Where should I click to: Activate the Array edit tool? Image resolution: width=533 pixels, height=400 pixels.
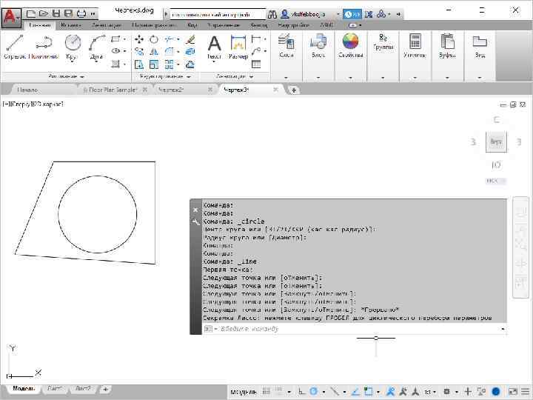pyautogui.click(x=169, y=64)
